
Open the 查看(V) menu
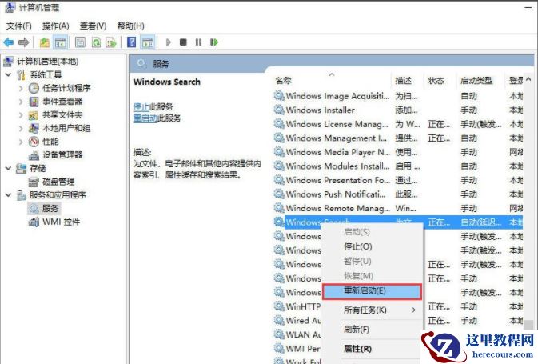pos(93,26)
